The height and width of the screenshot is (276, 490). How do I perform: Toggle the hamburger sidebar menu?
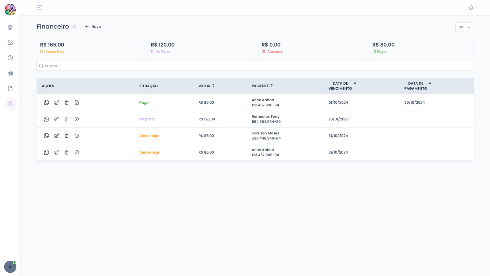(x=40, y=8)
